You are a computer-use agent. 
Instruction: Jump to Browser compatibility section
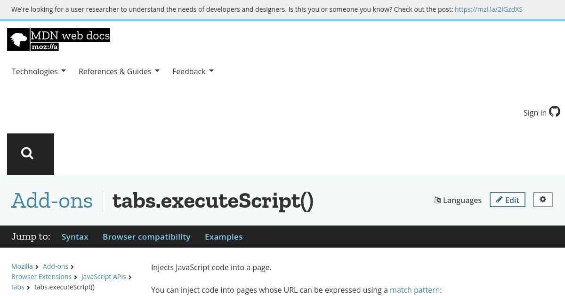click(x=146, y=237)
